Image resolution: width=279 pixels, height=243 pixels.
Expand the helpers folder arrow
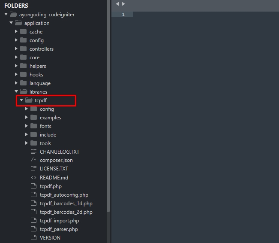point(16,66)
